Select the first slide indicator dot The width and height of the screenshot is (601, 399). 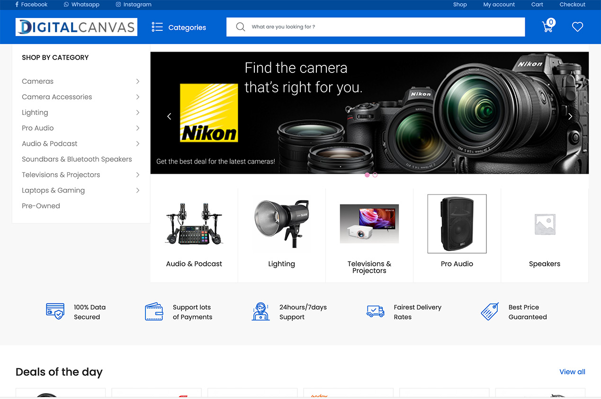(367, 175)
